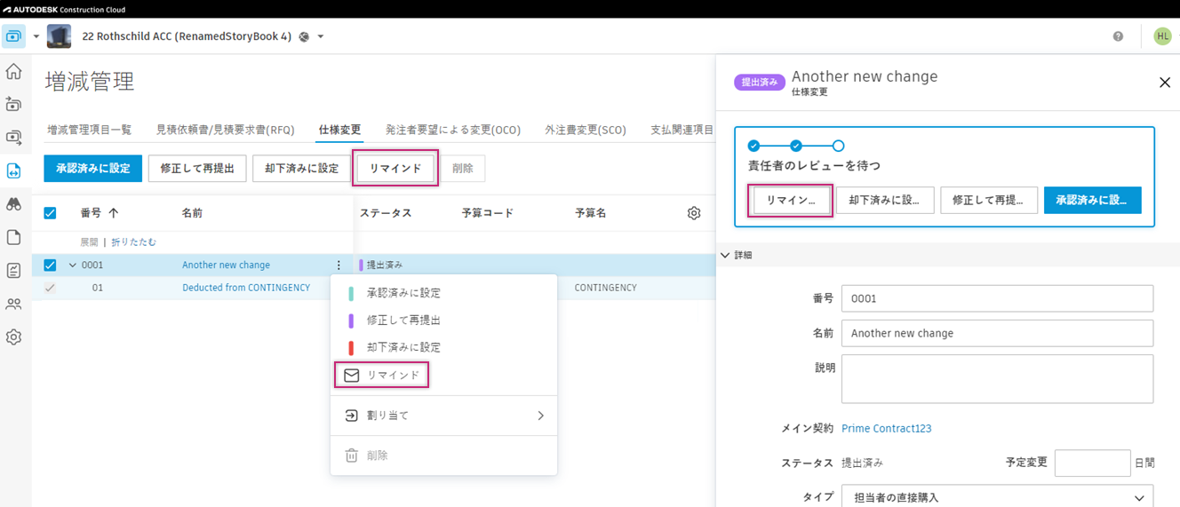
Task: Click the globe icon beside project name
Action: (304, 37)
